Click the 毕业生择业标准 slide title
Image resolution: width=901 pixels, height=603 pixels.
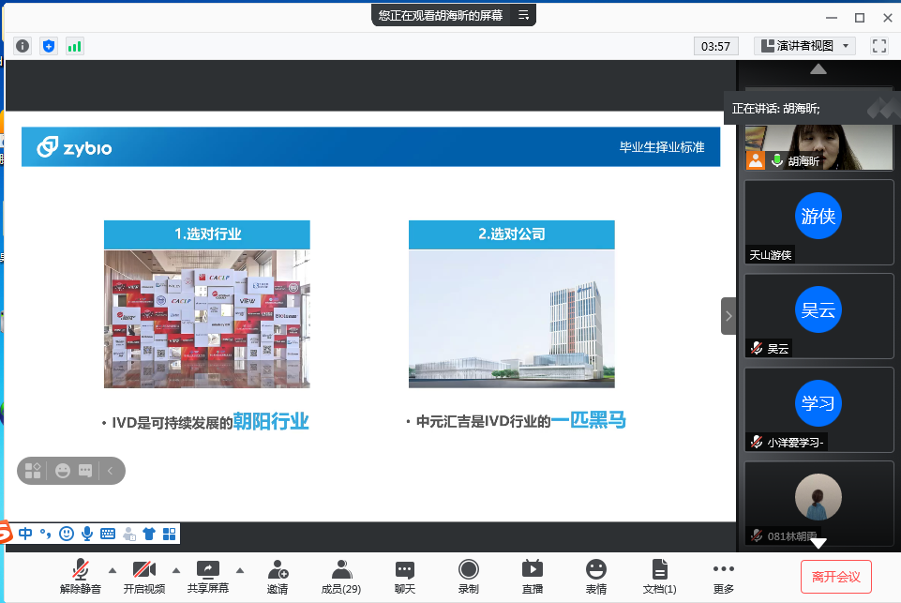[662, 147]
